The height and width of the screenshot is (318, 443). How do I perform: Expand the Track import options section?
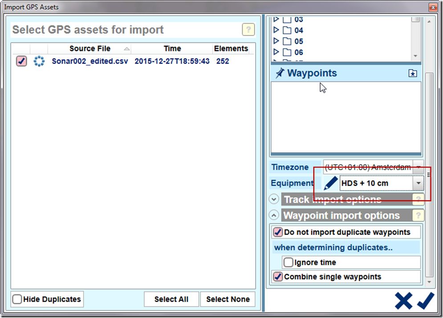click(274, 199)
